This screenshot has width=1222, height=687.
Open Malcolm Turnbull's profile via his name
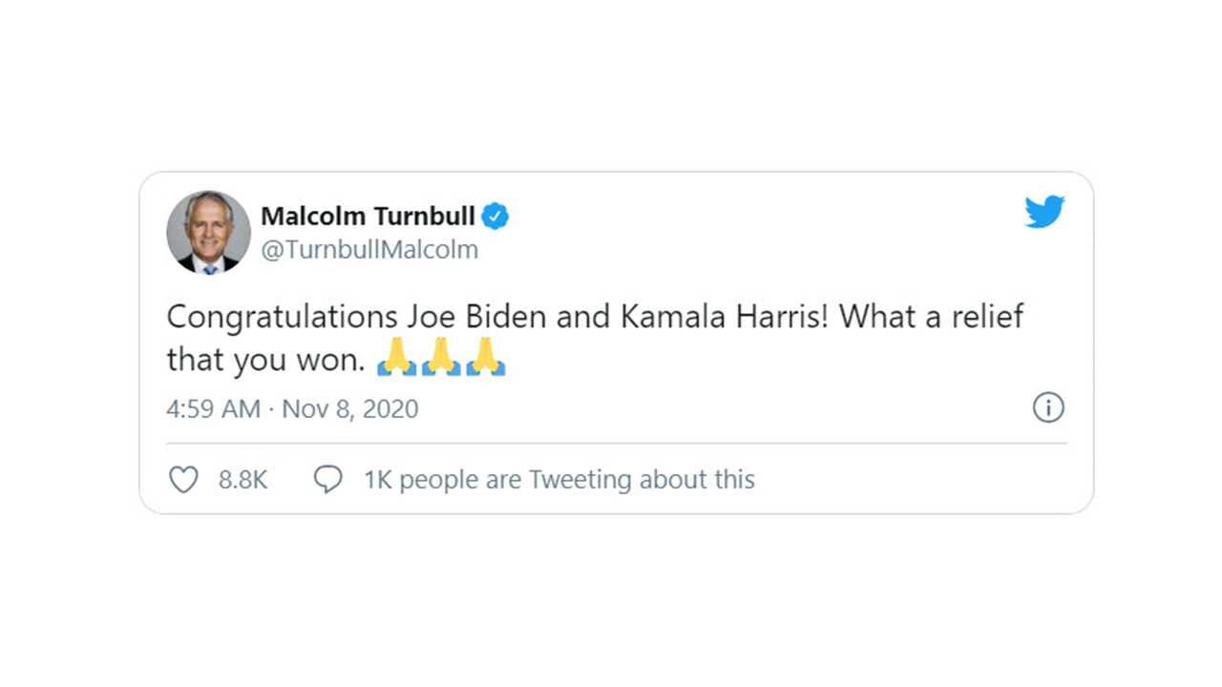(x=369, y=216)
